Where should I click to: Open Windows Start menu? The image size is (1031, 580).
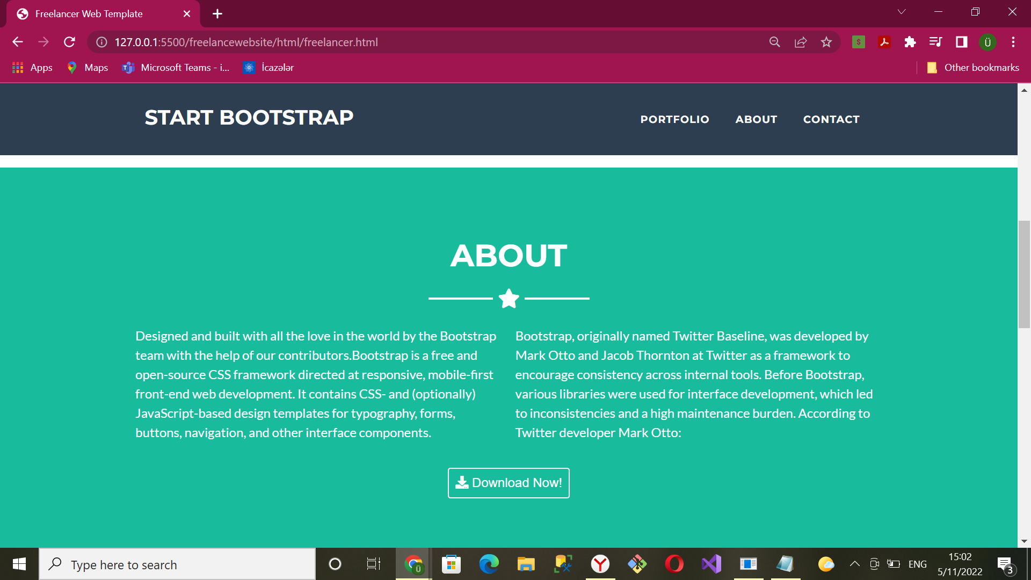click(19, 564)
